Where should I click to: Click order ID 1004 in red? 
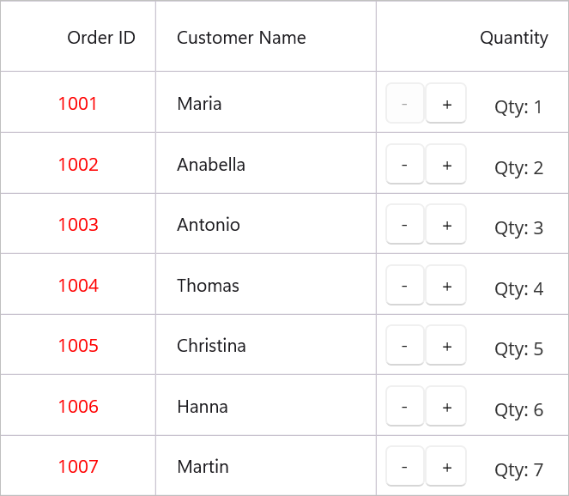(78, 286)
